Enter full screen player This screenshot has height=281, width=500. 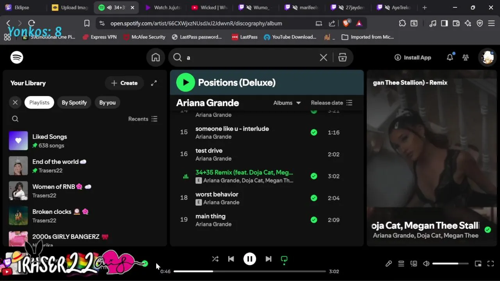click(491, 264)
